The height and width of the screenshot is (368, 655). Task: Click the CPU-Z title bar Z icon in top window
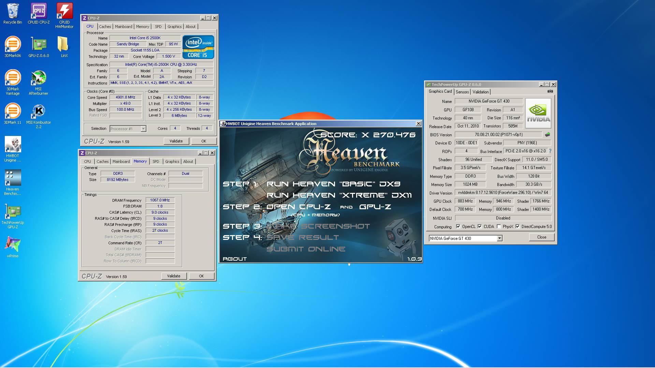pyautogui.click(x=85, y=18)
